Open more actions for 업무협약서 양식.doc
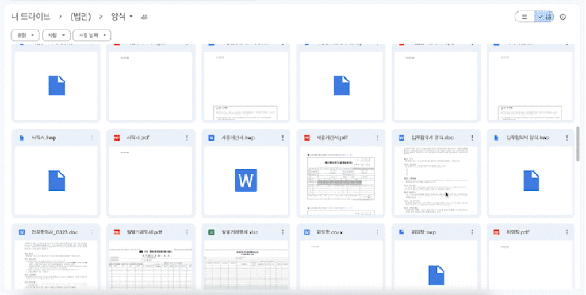The width and height of the screenshot is (586, 295). click(472, 138)
